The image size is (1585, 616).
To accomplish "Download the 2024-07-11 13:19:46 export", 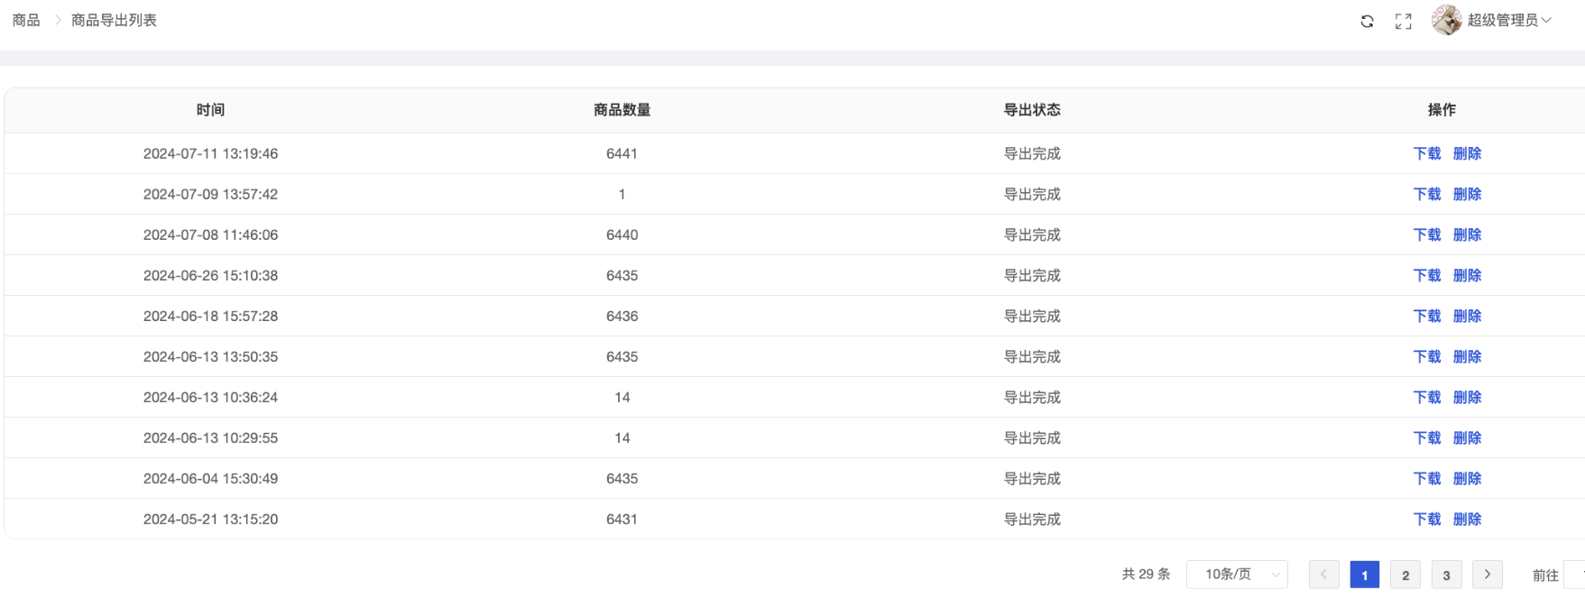I will click(1426, 153).
